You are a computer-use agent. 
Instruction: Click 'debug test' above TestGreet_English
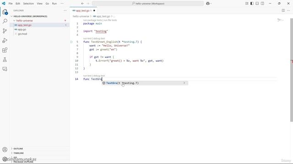[x=99, y=38]
